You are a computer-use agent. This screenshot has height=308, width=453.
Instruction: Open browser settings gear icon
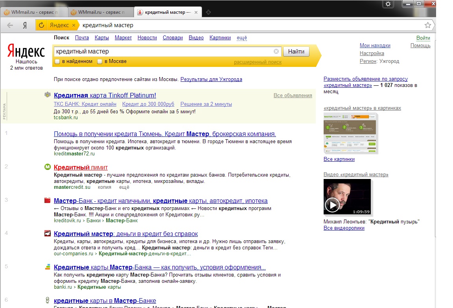tap(388, 4)
